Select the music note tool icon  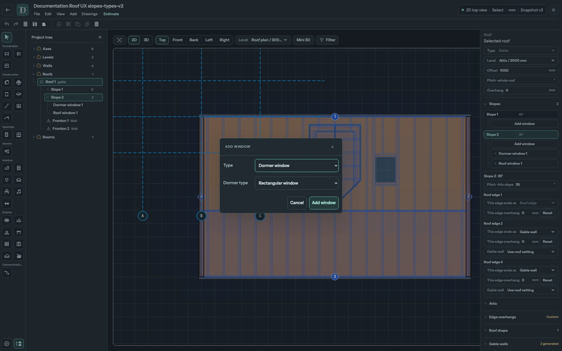click(x=19, y=192)
